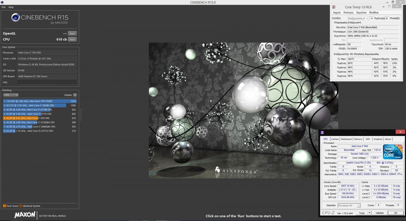406x221 pixels.
Task: Switch to the Mainboard tab in CPU-Z
Action: coord(346,139)
